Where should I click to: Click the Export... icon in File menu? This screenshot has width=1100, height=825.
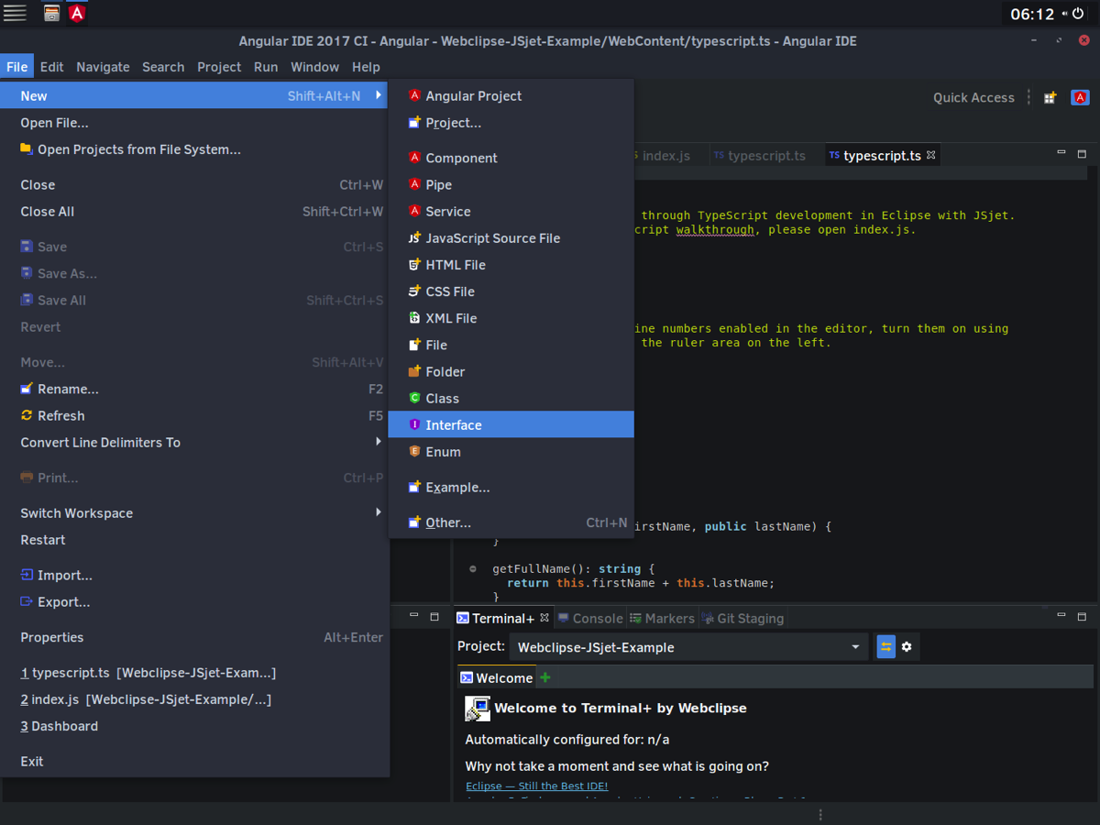coord(27,601)
